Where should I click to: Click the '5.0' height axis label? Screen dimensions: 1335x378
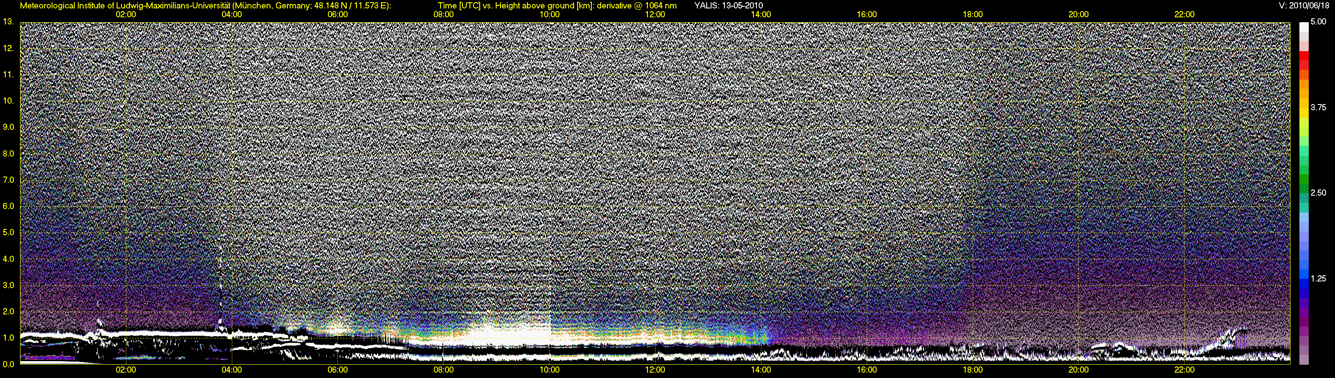8,233
